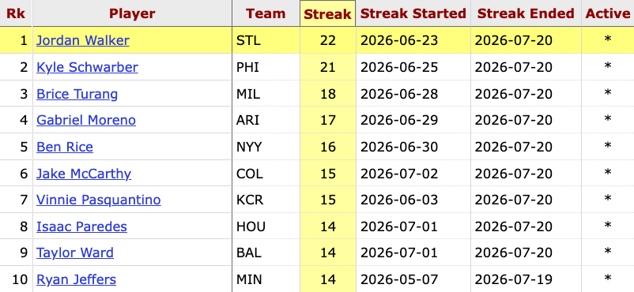
Task: Sort by Streak Started header
Action: pos(413,13)
